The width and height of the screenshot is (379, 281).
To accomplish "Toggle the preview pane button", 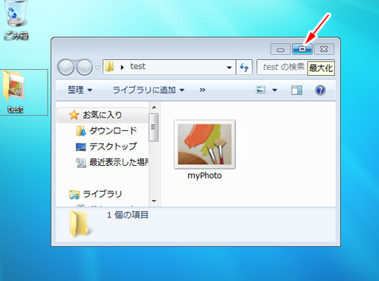I will 296,90.
